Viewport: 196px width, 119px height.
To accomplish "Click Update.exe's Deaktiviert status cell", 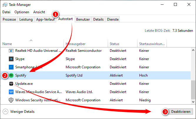I will pos(118,84).
